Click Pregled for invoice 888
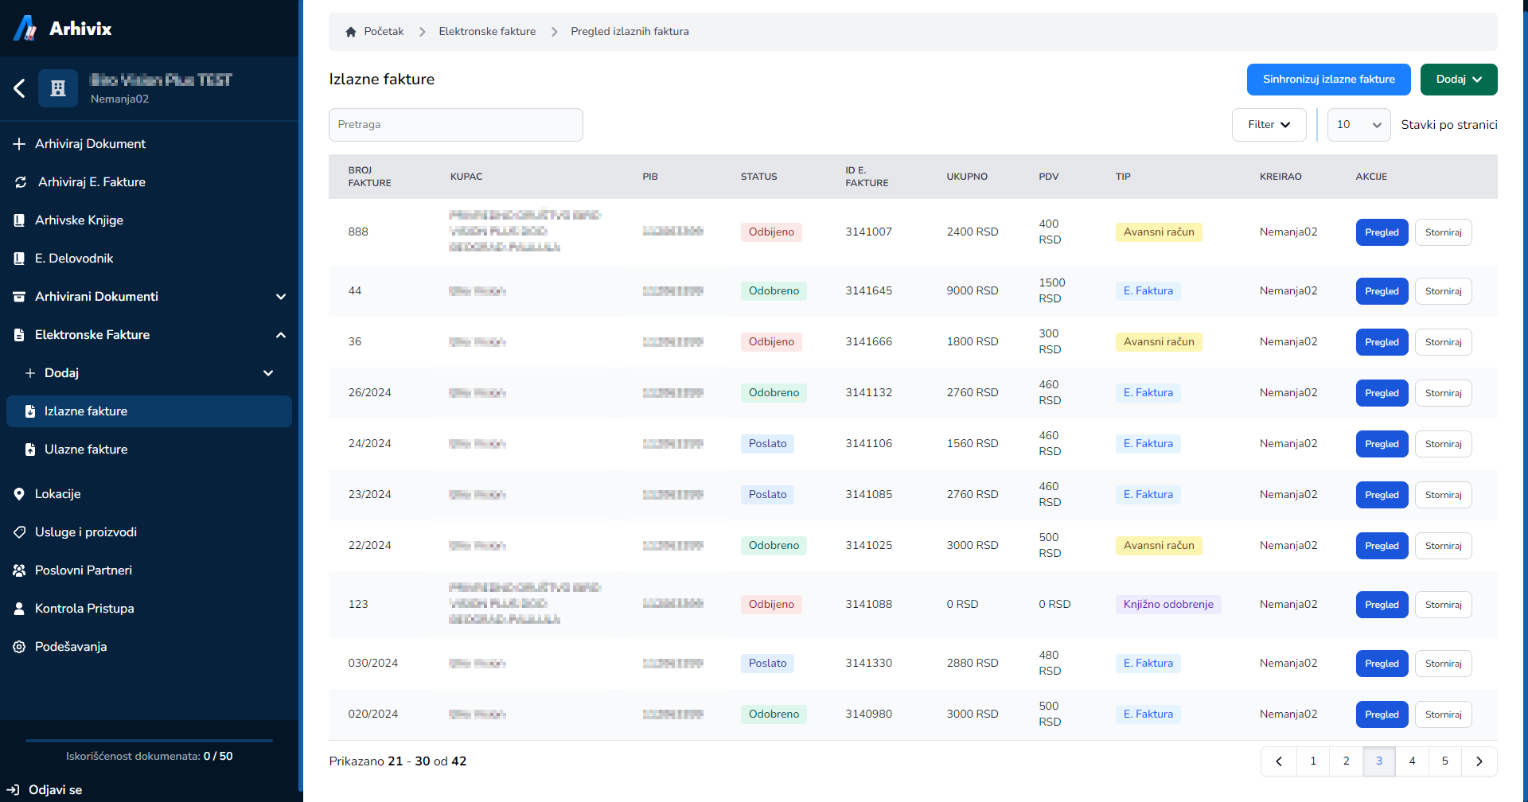This screenshot has height=802, width=1528. click(x=1382, y=232)
